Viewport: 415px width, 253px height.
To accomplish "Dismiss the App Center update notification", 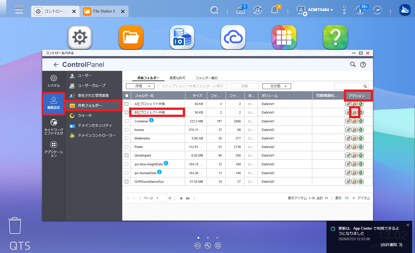I will click(x=408, y=225).
